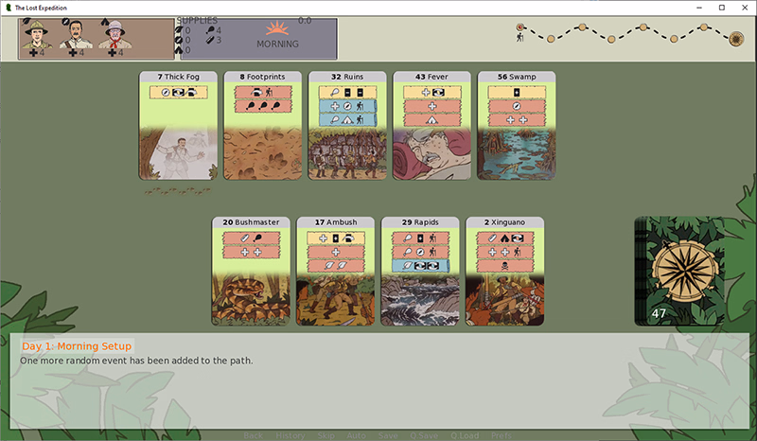The height and width of the screenshot is (441, 757).
Task: Click Skip in the bottom quick menu
Action: [x=326, y=435]
